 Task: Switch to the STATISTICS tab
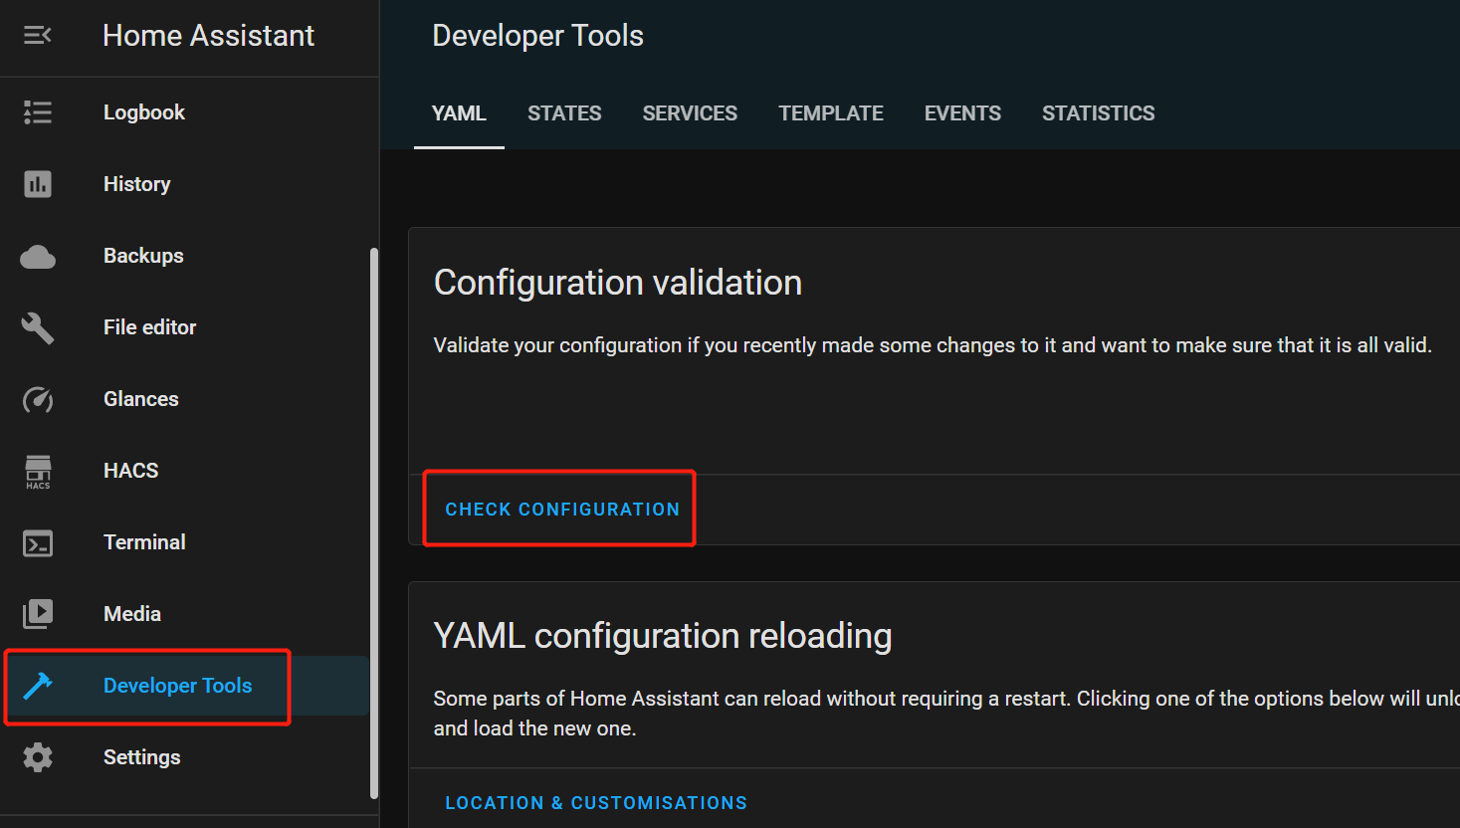(1099, 113)
